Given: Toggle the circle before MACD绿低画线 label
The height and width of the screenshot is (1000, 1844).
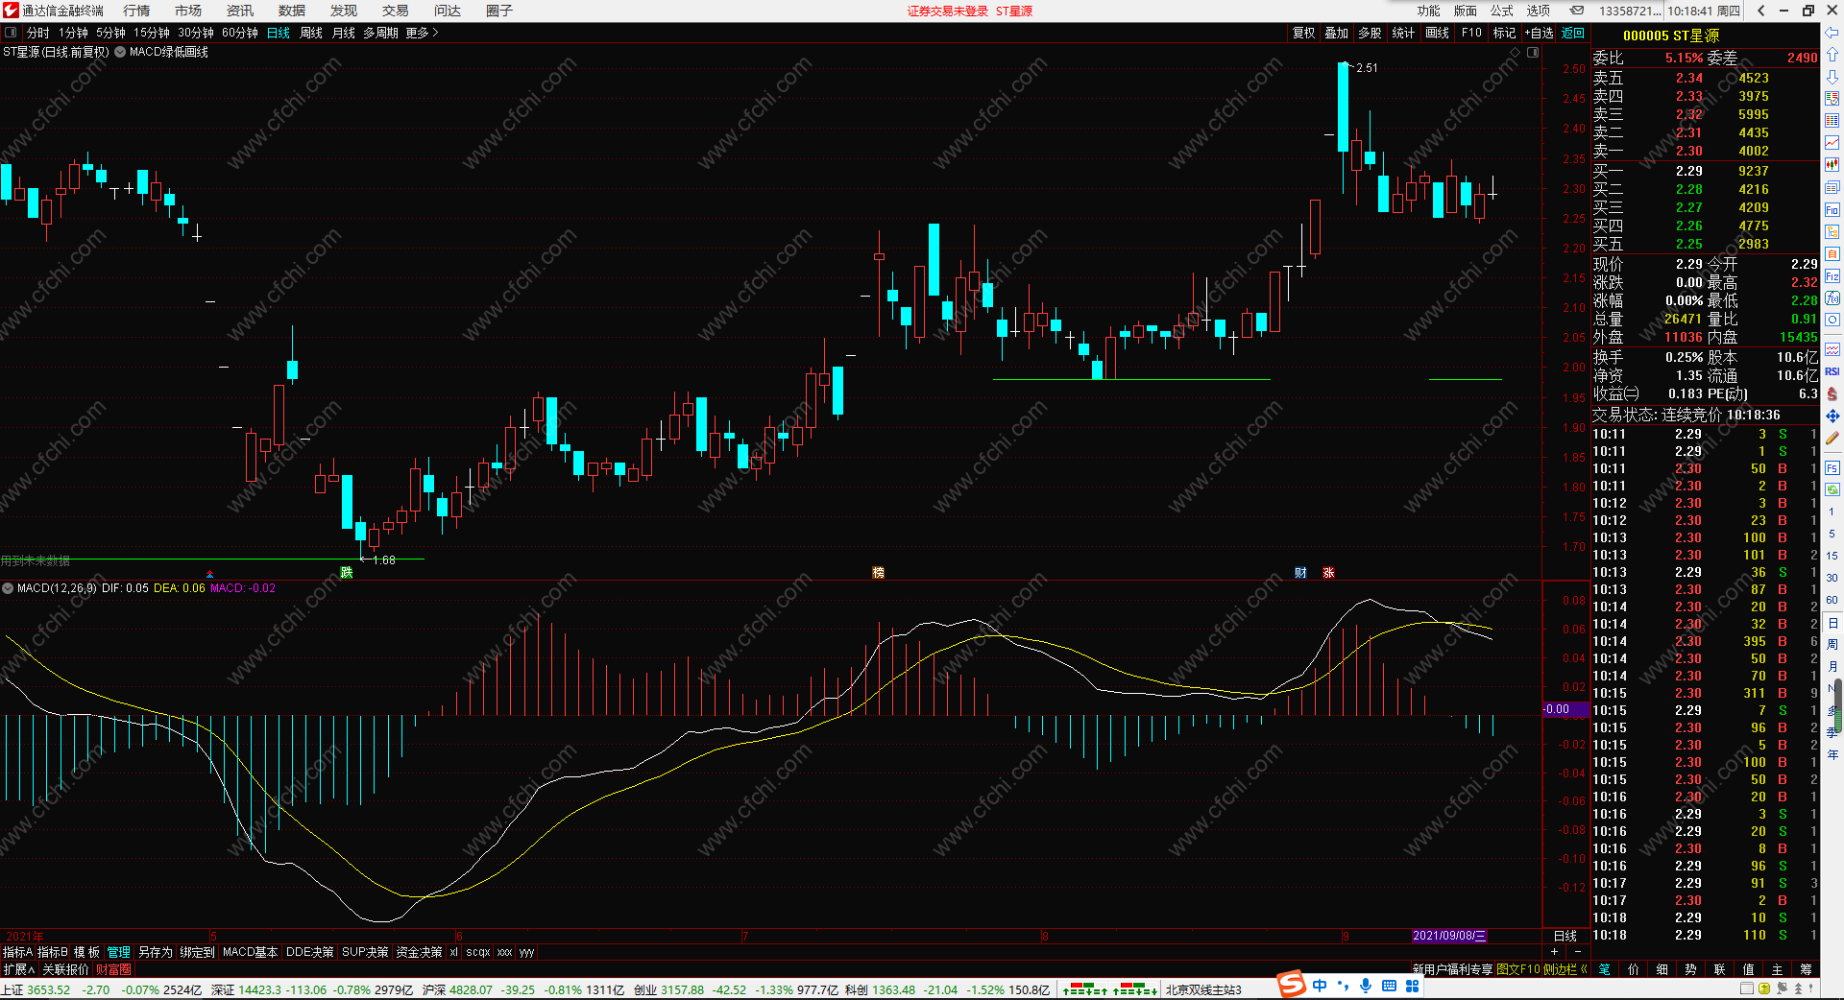Looking at the screenshot, I should (120, 52).
